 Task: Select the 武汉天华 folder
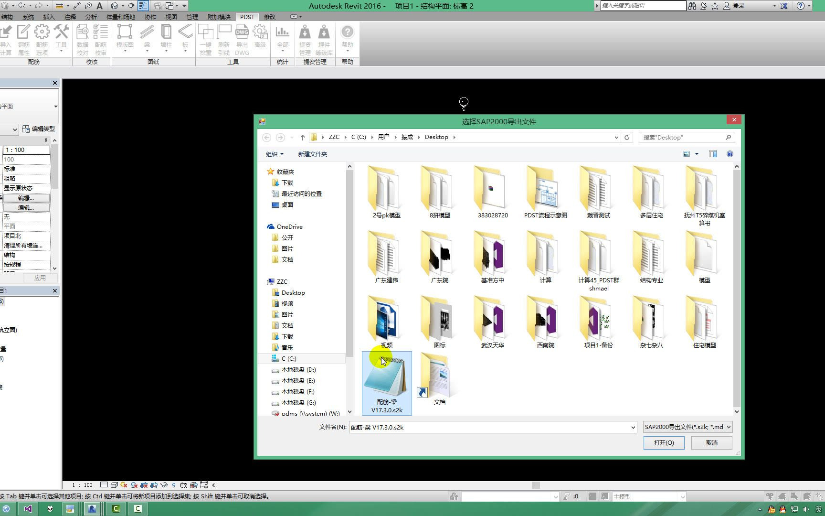click(x=493, y=322)
